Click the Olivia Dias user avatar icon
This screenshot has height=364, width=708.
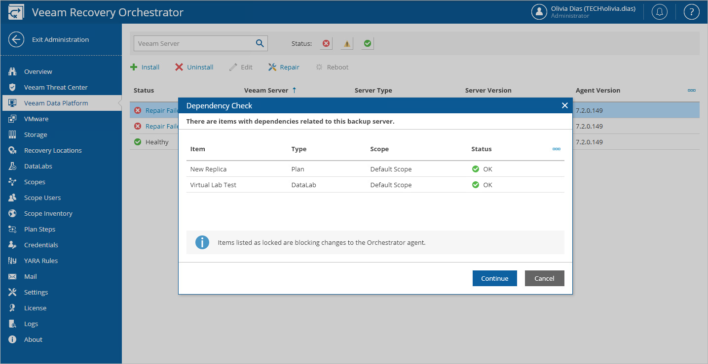click(539, 12)
